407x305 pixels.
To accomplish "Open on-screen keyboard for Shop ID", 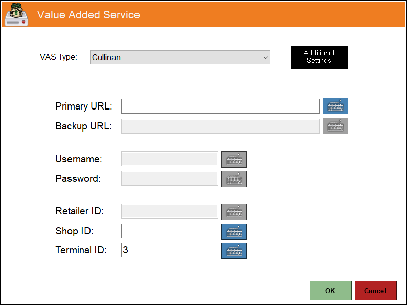I will point(234,232).
